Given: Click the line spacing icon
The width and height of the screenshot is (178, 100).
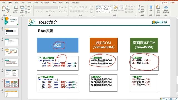Looking at the screenshot, I should pyautogui.click(x=86, y=7).
